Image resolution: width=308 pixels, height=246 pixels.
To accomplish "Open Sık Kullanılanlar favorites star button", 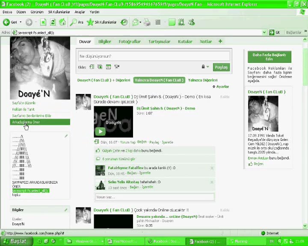I will 102,22.
